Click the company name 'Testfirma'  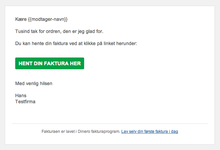pyautogui.click(x=25, y=101)
